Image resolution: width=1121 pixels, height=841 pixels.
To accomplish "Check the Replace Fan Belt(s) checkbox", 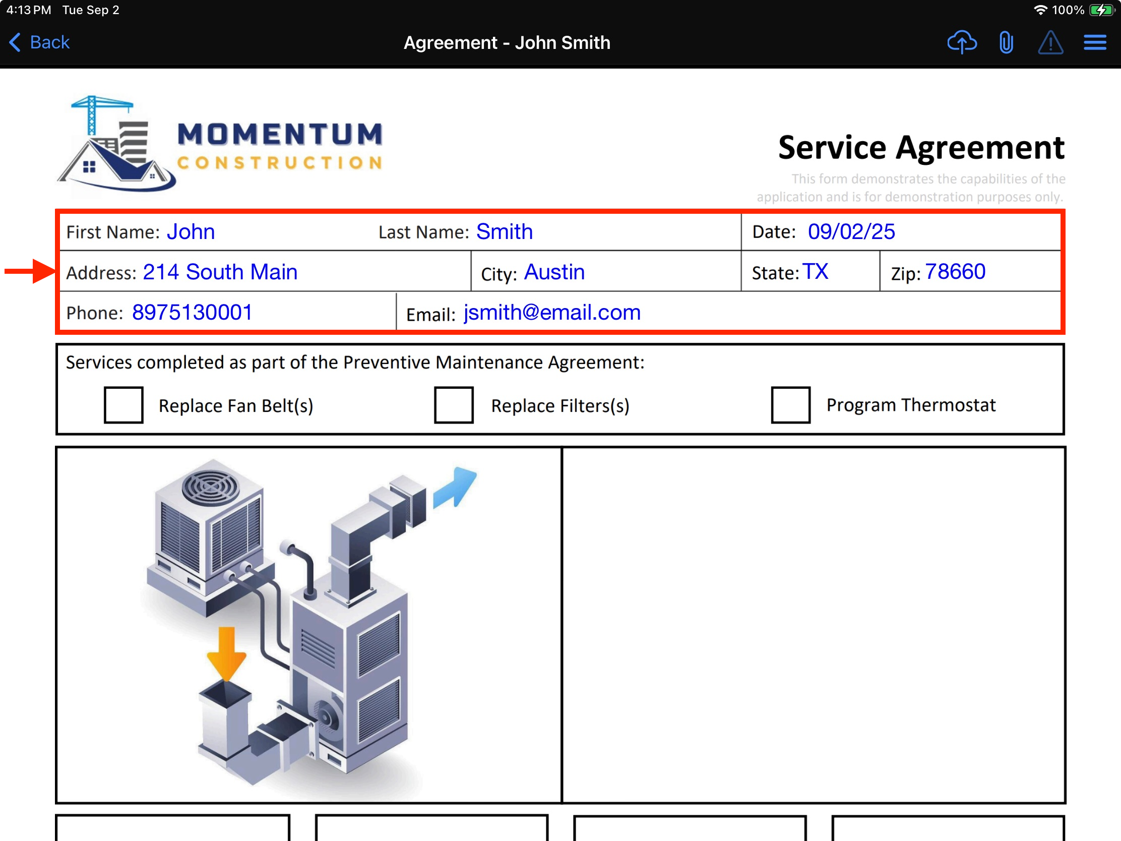I will point(123,404).
